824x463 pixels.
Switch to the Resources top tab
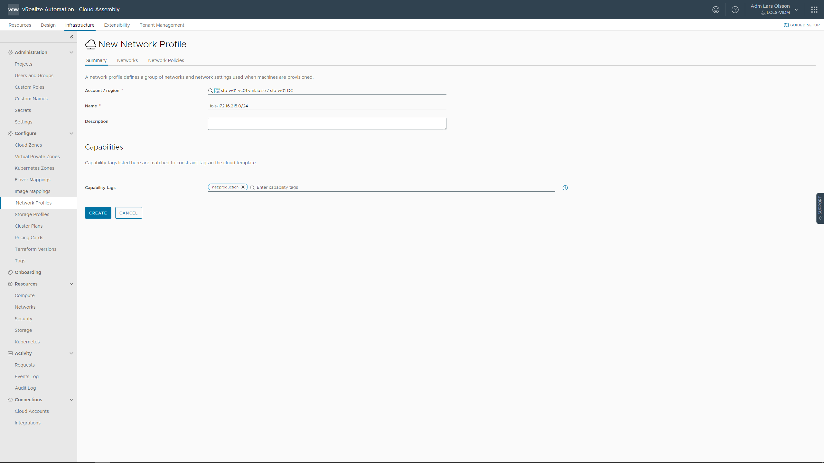coord(20,25)
